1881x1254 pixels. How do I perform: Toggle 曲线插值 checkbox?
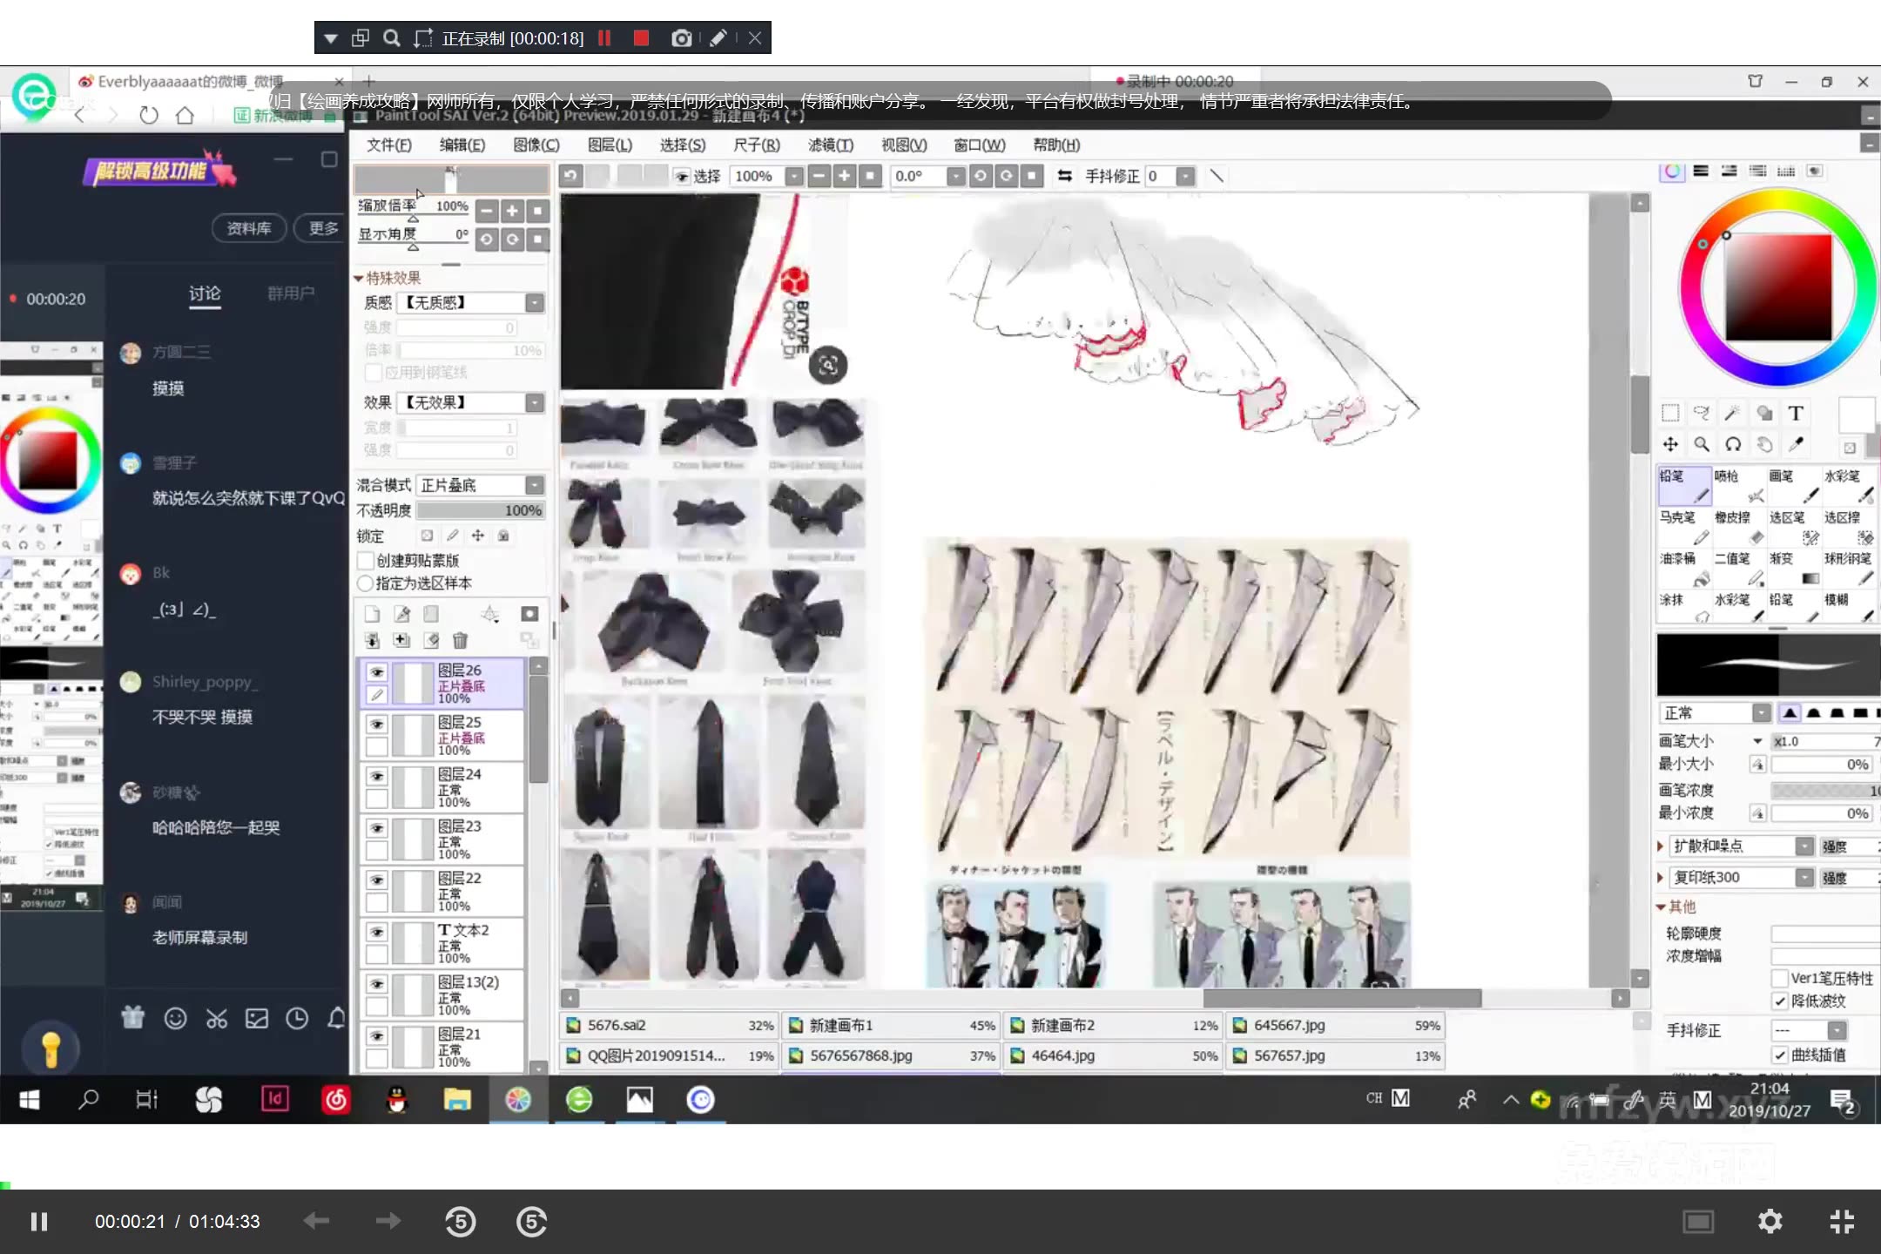(x=1780, y=1055)
